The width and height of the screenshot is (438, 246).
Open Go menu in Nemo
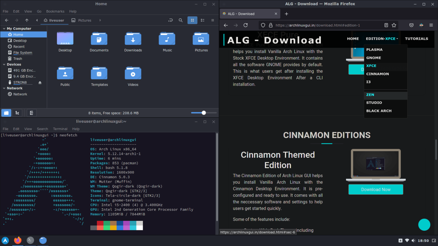pyautogui.click(x=39, y=12)
